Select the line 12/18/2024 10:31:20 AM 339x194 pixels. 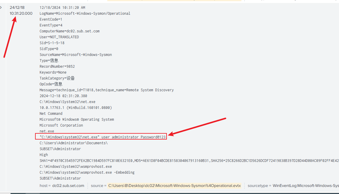62,8
